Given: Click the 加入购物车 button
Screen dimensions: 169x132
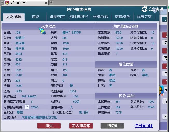Looking at the screenshot, I should [x=81, y=126].
